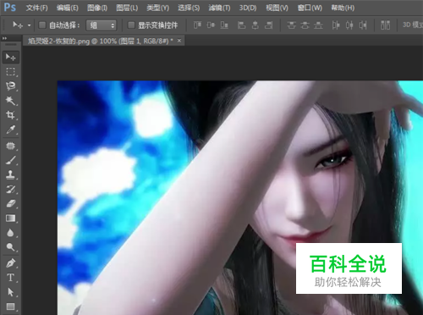Click distribute horizontal centers icon
The image size is (423, 315).
coord(349,25)
